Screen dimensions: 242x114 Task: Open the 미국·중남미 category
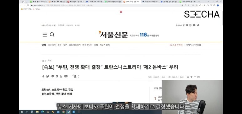pos(87,45)
